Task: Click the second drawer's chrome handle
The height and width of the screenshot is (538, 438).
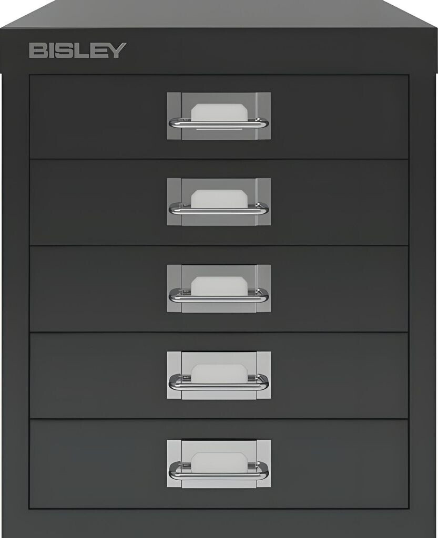Action: (x=219, y=209)
